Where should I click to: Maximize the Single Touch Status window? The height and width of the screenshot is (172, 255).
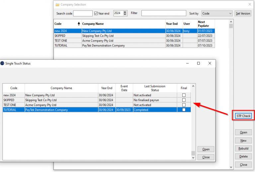click(199, 63)
